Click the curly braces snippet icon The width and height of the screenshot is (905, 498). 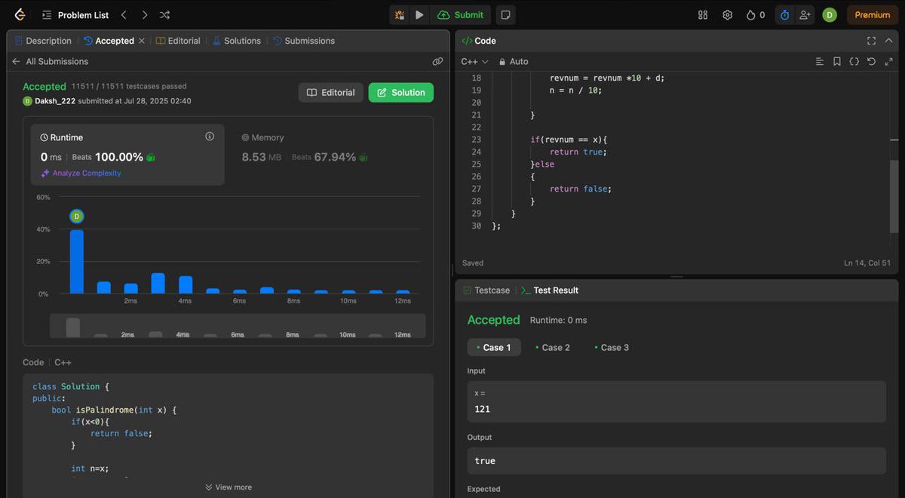pyautogui.click(x=854, y=61)
